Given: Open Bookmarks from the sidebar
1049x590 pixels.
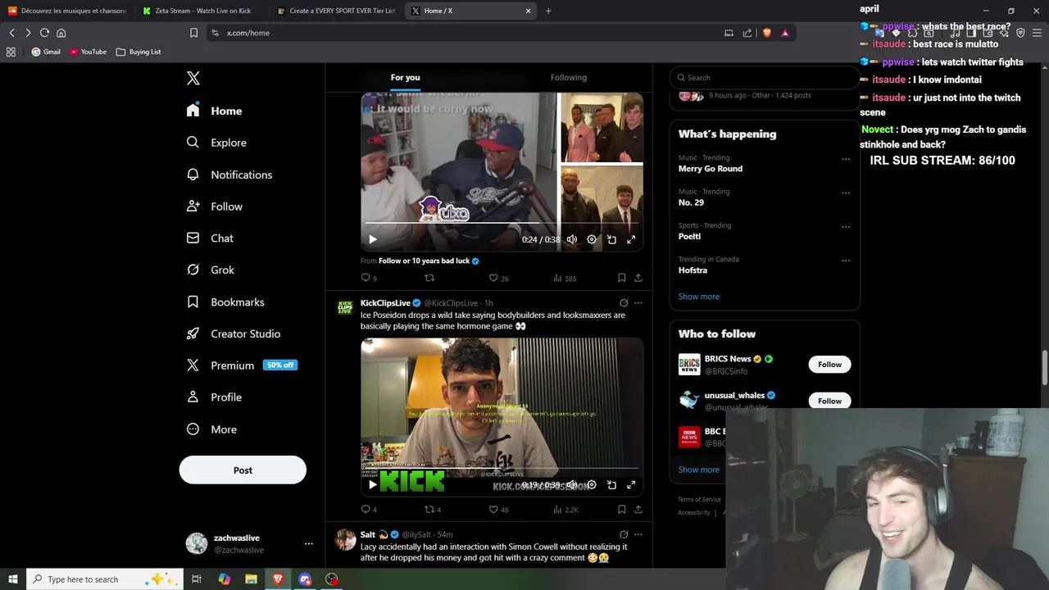Looking at the screenshot, I should (x=225, y=302).
